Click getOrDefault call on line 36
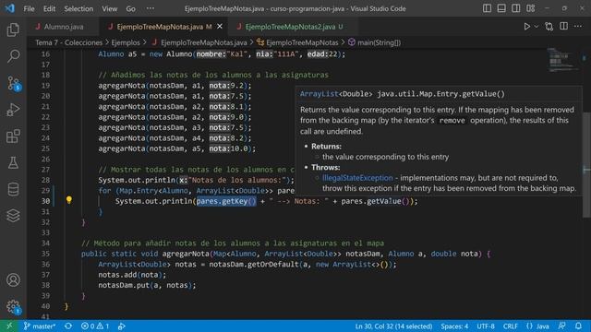Screen dimensions: 591x332 point(273,265)
